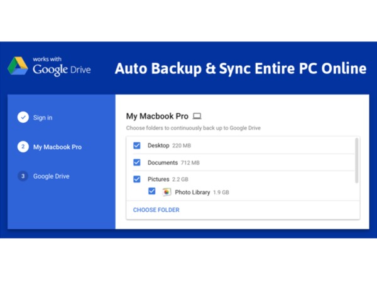This screenshot has height=282, width=377.
Task: Click the checkmark icon beside Sign in
Action: tap(23, 117)
